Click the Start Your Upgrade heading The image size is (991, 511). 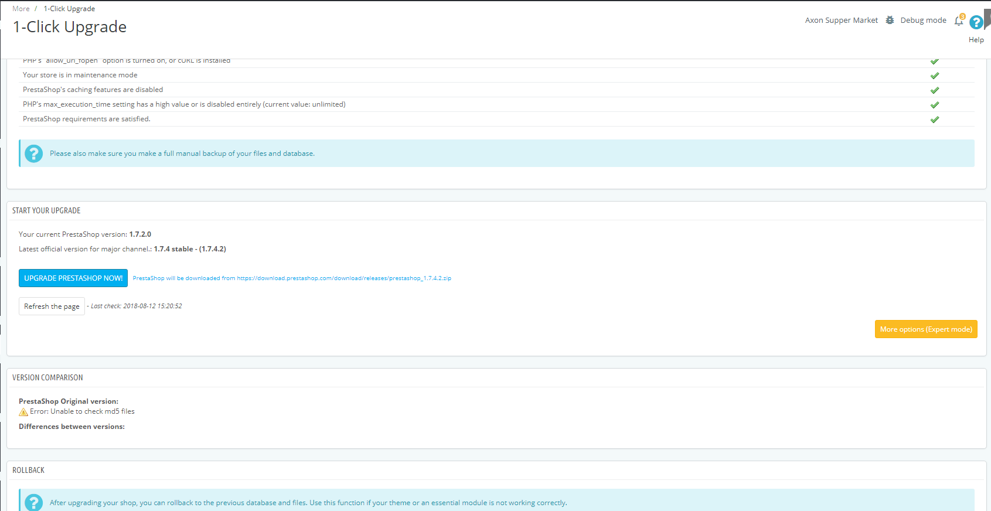46,210
